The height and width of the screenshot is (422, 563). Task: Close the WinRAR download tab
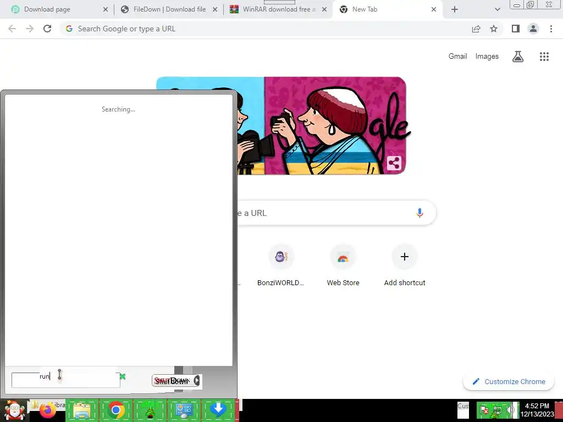[x=324, y=9]
